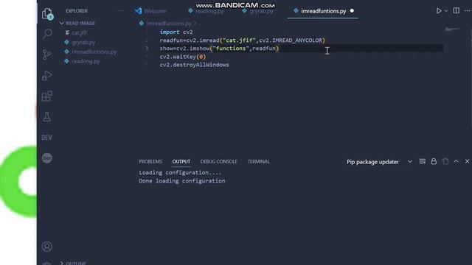Open the Source Control view
472x265 pixels.
click(x=47, y=54)
